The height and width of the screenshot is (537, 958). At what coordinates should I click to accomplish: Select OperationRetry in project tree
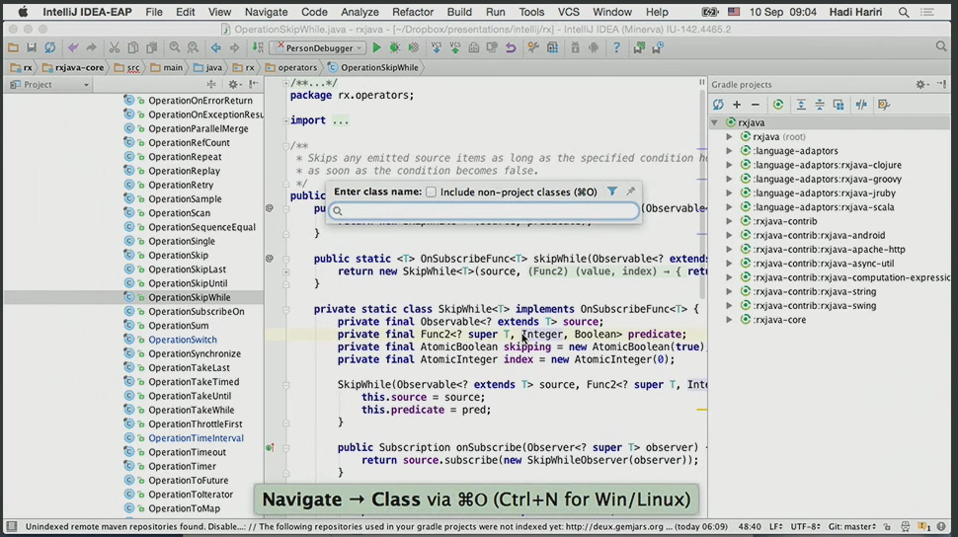[180, 186]
